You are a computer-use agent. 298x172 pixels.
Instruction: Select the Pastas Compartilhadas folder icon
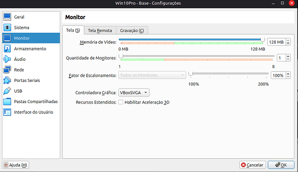tap(7, 102)
